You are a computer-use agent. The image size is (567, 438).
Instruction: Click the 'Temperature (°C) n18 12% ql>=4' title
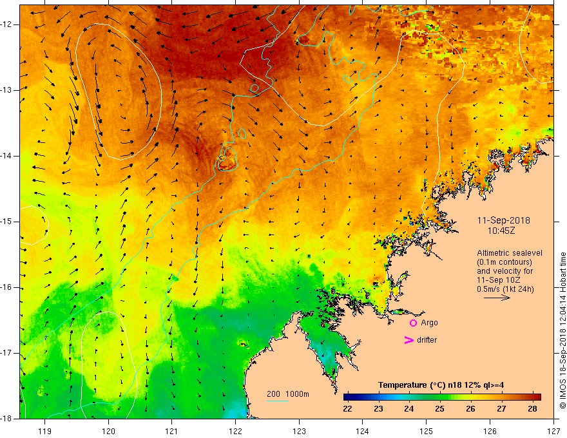click(x=441, y=385)
